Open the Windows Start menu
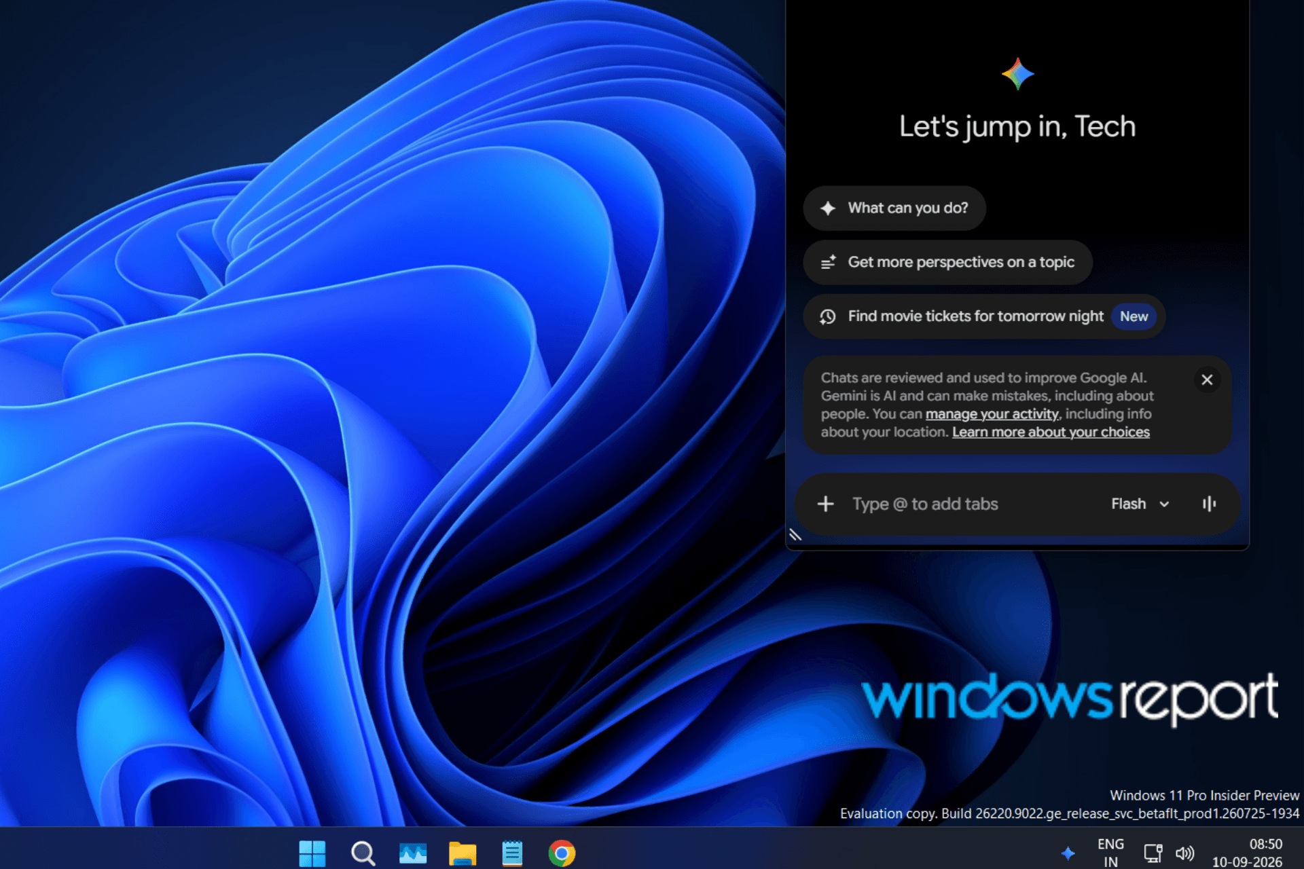The image size is (1304, 869). tap(312, 853)
